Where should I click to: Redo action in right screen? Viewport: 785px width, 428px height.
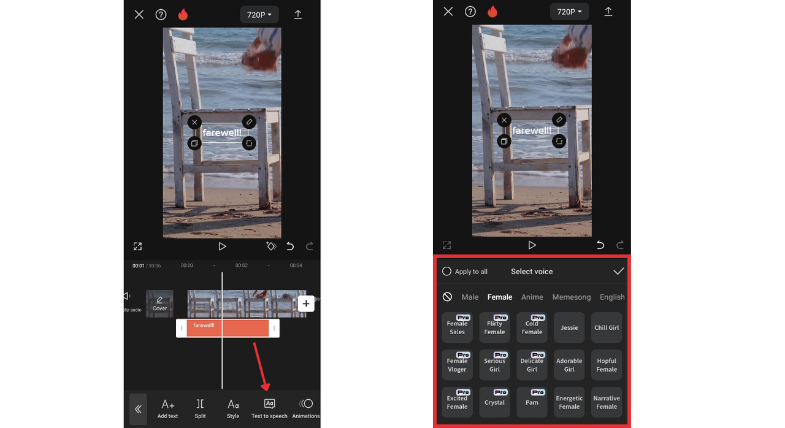tap(620, 245)
